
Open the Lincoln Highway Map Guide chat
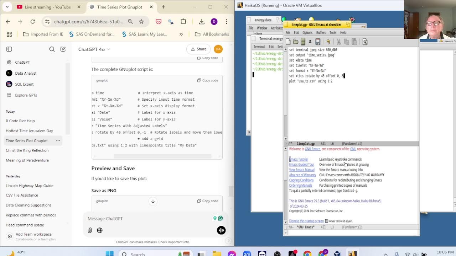pyautogui.click(x=30, y=186)
